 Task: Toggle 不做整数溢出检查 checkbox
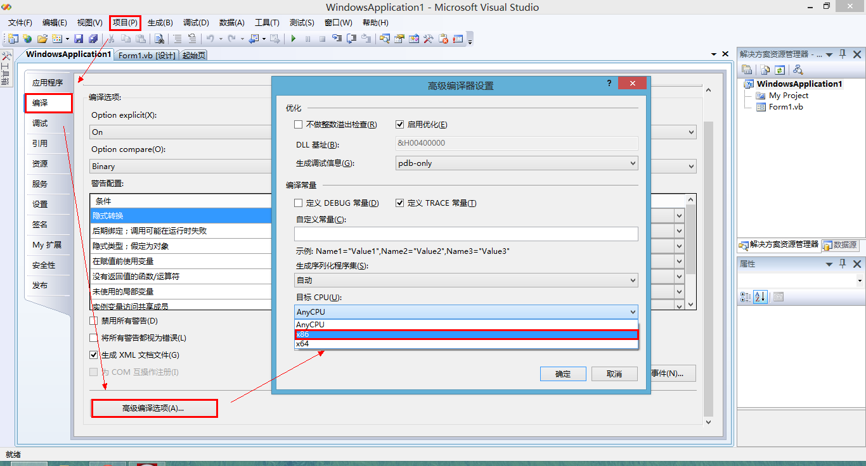click(x=298, y=125)
